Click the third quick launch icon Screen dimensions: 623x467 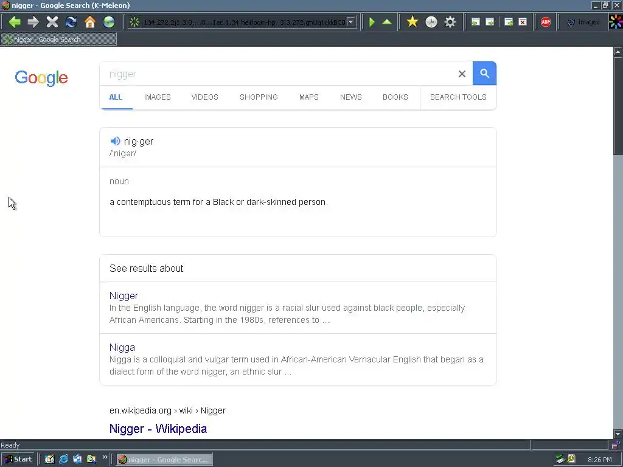point(77,460)
